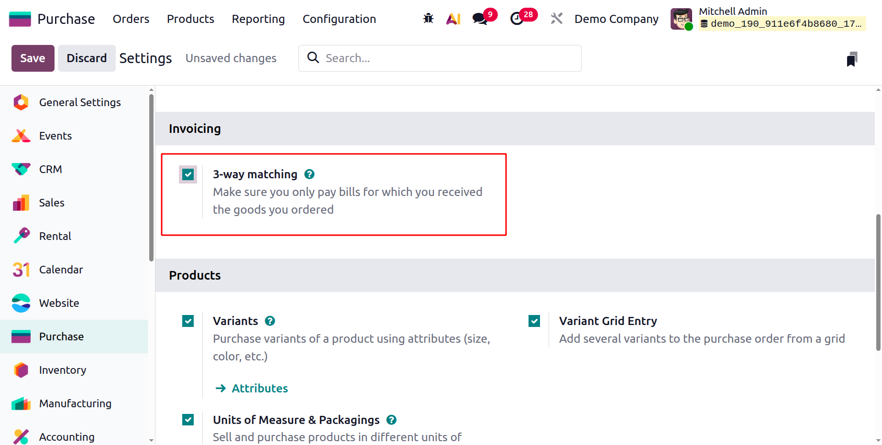Click the Units of Measure help icon
This screenshot has width=882, height=445.
pyautogui.click(x=391, y=420)
